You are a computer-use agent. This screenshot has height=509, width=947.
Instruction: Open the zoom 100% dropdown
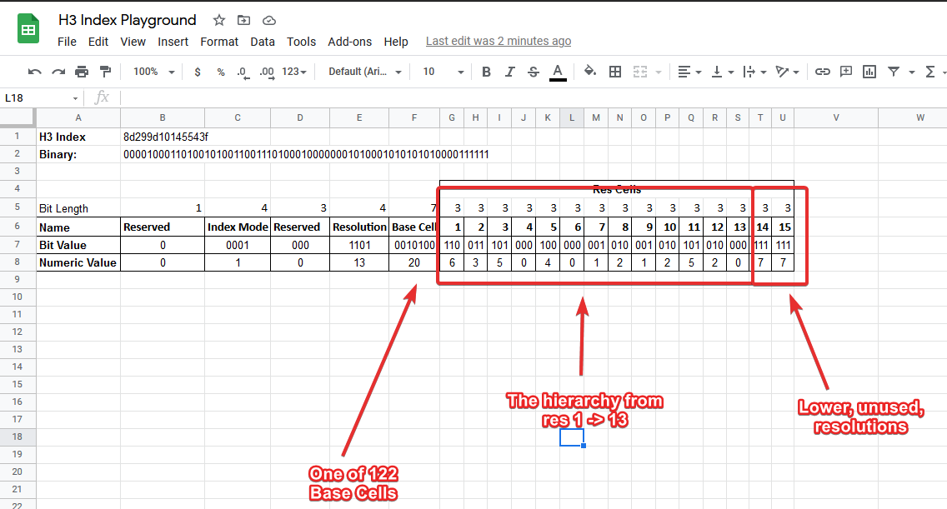153,72
